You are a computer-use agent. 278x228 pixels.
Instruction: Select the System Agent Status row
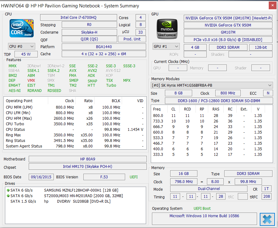[x=75, y=146]
